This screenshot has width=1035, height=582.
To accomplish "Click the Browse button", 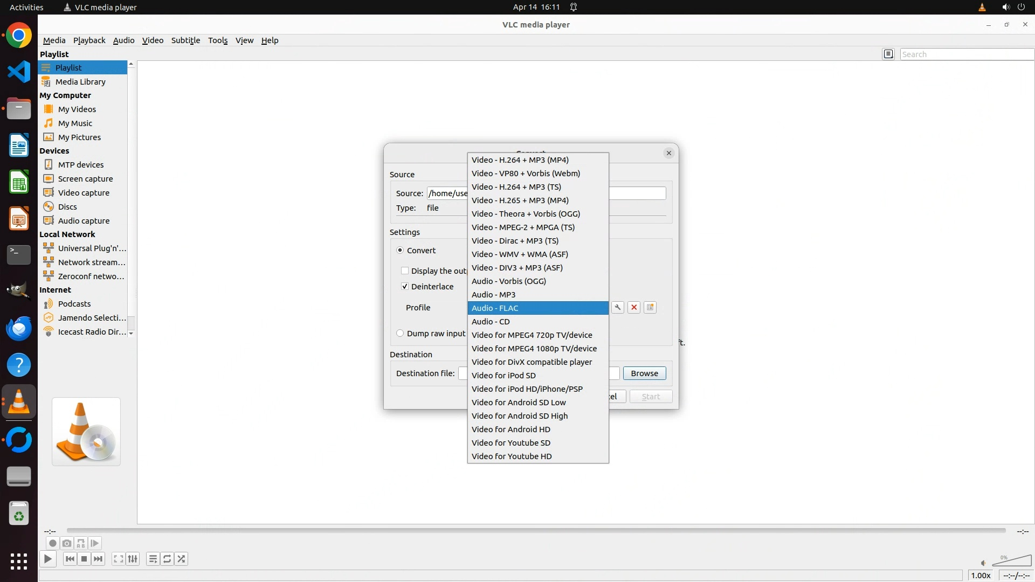I will pyautogui.click(x=644, y=373).
